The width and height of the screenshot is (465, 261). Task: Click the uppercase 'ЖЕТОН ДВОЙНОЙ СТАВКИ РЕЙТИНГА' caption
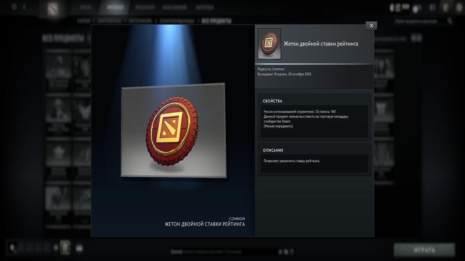tap(205, 224)
